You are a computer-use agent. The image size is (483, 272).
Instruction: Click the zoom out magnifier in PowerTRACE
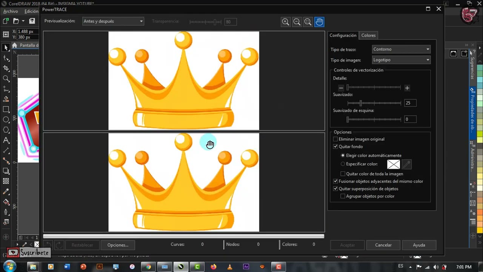click(x=297, y=22)
